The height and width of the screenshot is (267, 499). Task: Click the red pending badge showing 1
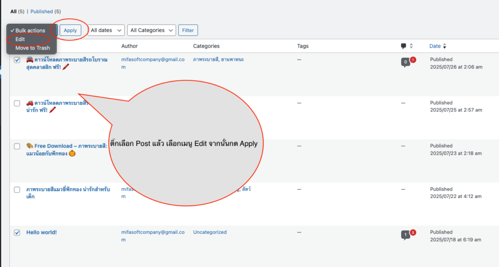coord(413,60)
